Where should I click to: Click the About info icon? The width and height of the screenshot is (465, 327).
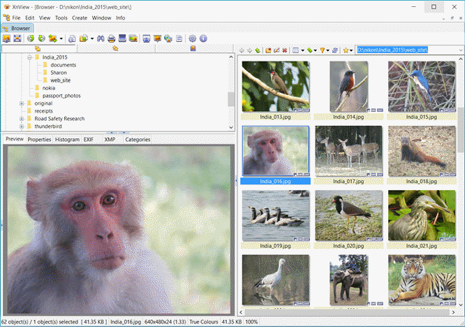click(x=203, y=38)
